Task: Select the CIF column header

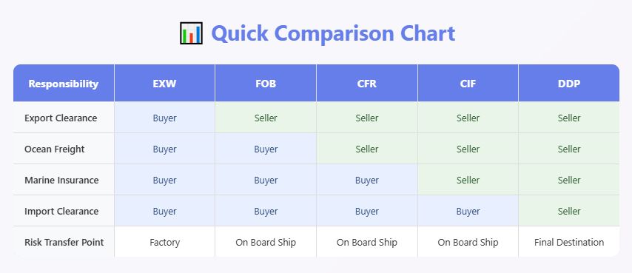Action: pos(468,84)
